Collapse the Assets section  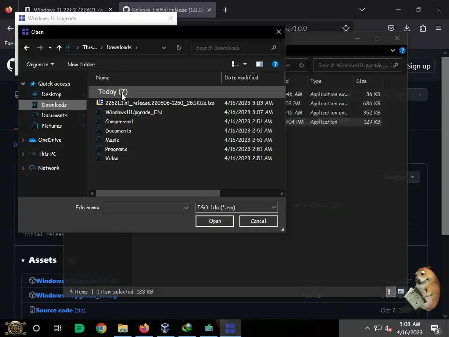(x=23, y=261)
